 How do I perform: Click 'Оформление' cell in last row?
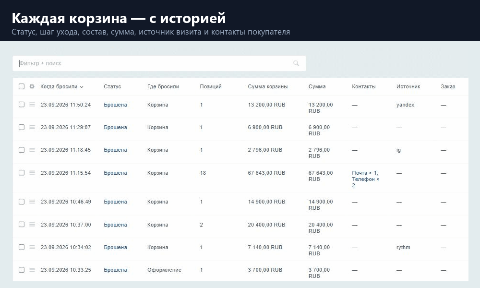164,270
